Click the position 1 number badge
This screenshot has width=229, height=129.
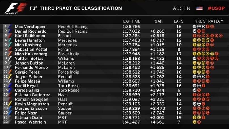click(x=5, y=26)
